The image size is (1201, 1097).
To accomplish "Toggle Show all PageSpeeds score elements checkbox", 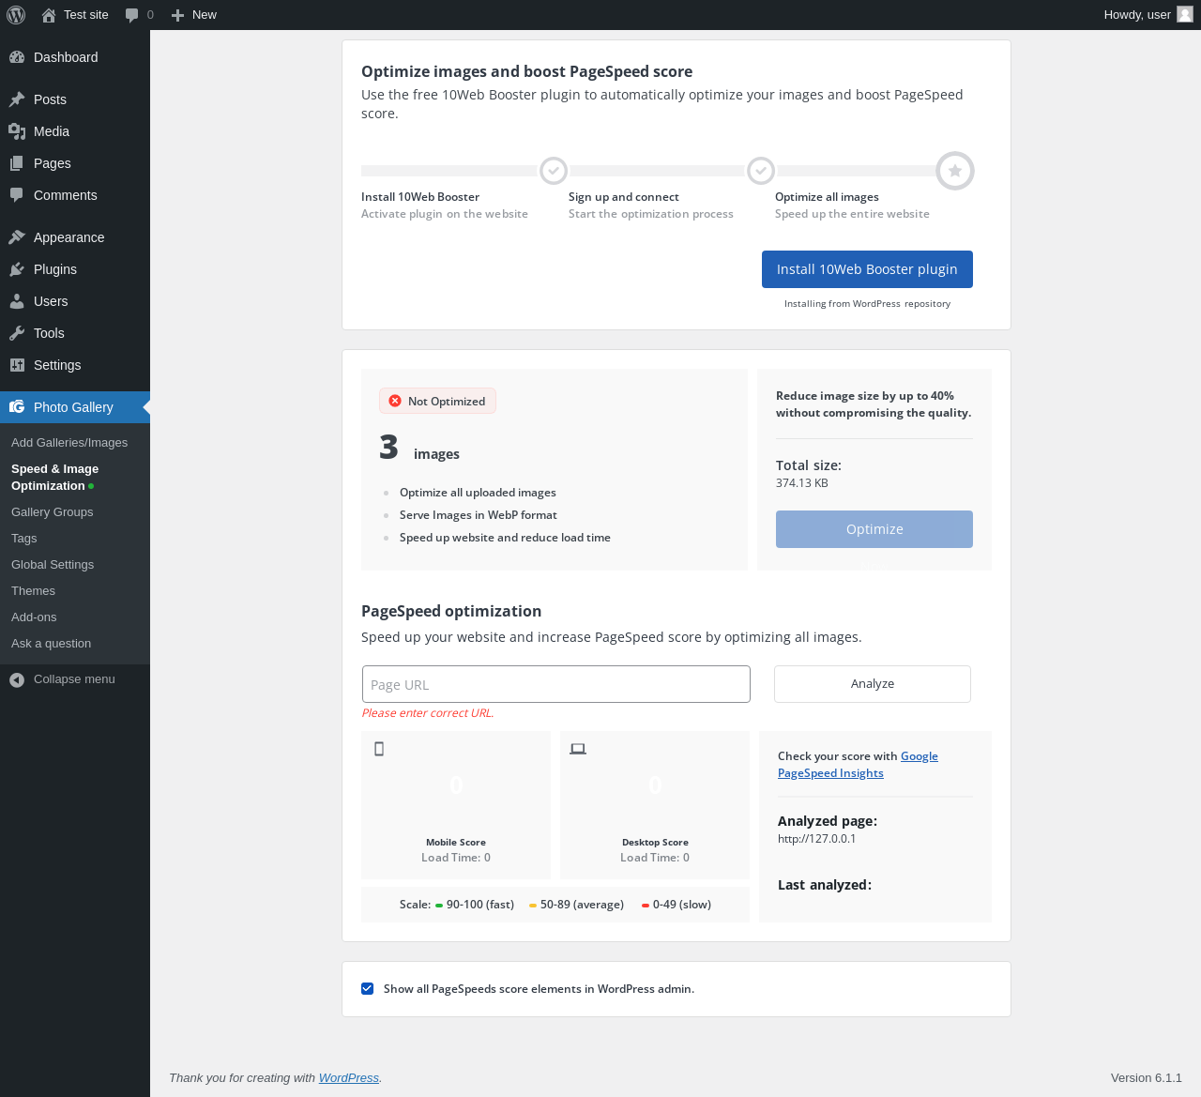I will coord(367,989).
